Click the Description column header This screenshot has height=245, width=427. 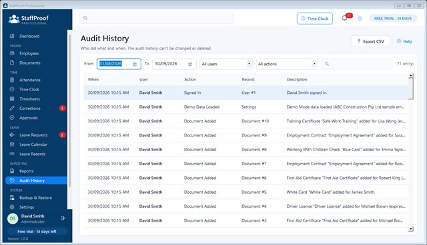tap(297, 79)
